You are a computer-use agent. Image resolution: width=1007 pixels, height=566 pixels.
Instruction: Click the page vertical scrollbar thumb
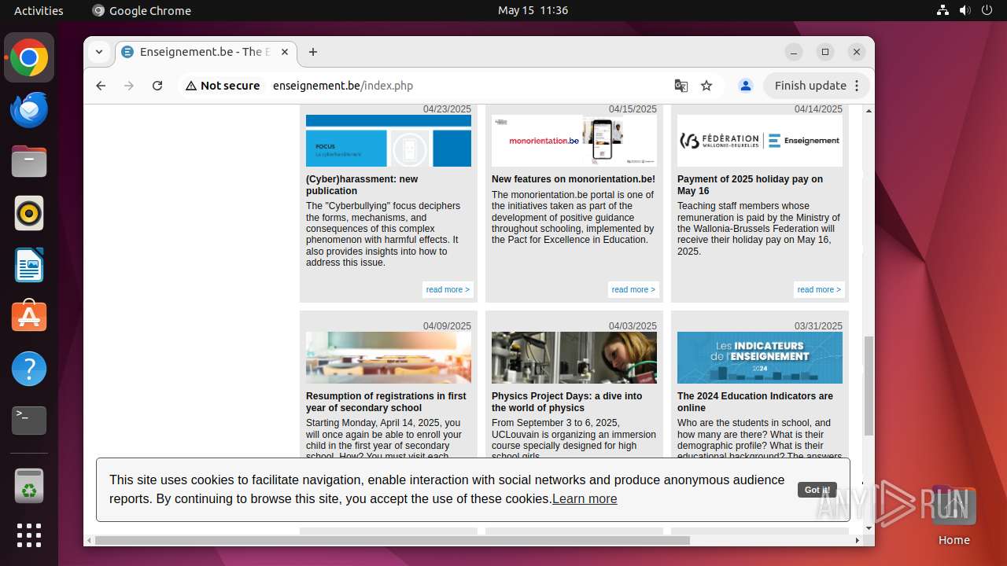[x=869, y=386]
